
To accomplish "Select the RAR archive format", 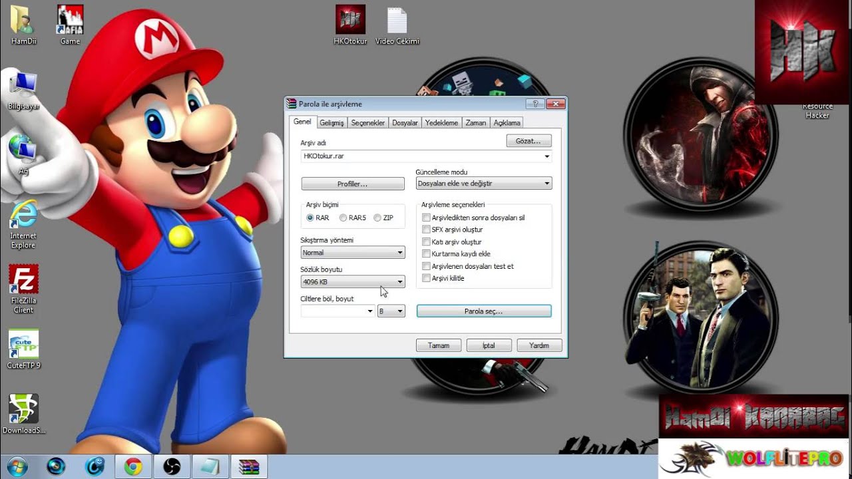I will pos(310,218).
